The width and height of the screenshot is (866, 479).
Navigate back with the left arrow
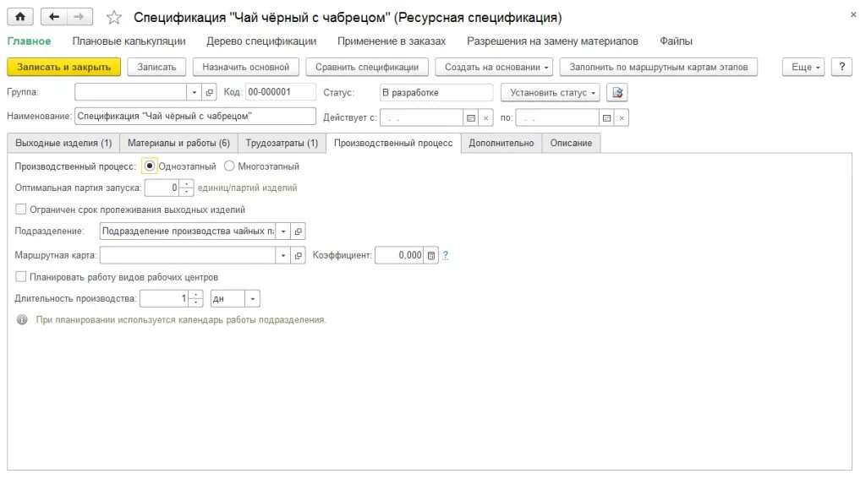(x=53, y=17)
